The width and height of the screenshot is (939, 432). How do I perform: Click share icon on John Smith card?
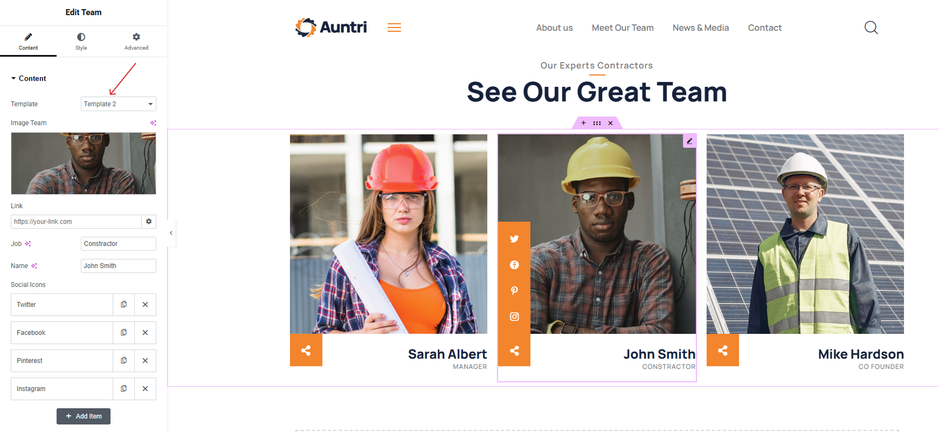point(514,351)
